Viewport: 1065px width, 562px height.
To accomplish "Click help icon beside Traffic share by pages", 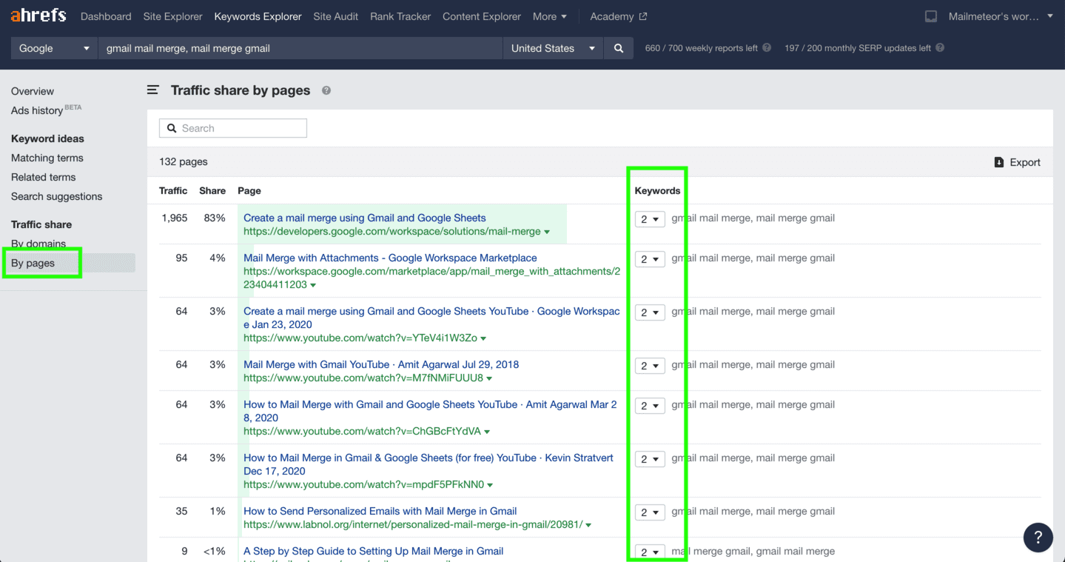I will pos(326,90).
